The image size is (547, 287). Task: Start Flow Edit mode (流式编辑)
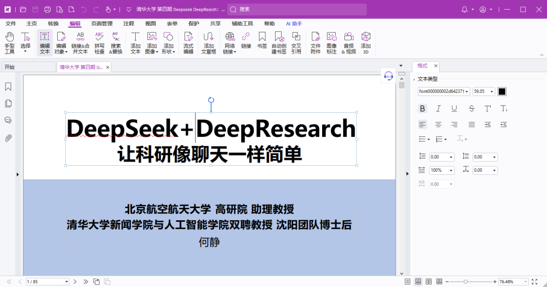[x=188, y=43]
